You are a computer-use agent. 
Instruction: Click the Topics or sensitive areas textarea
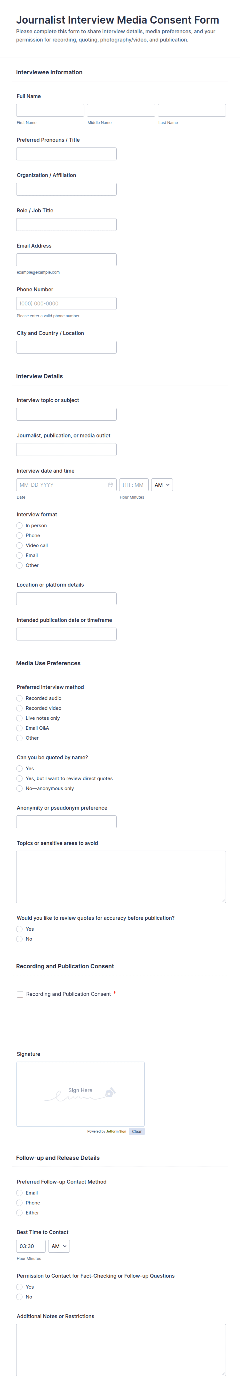(x=121, y=876)
